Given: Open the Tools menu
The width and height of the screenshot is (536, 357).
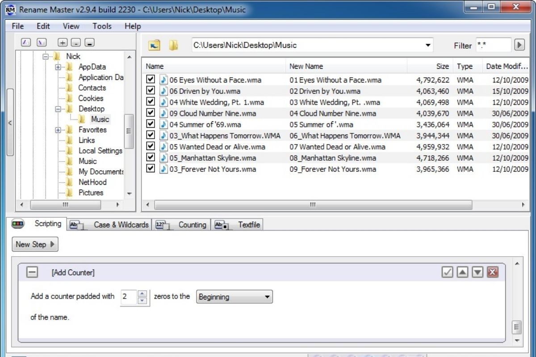Looking at the screenshot, I should [x=102, y=26].
